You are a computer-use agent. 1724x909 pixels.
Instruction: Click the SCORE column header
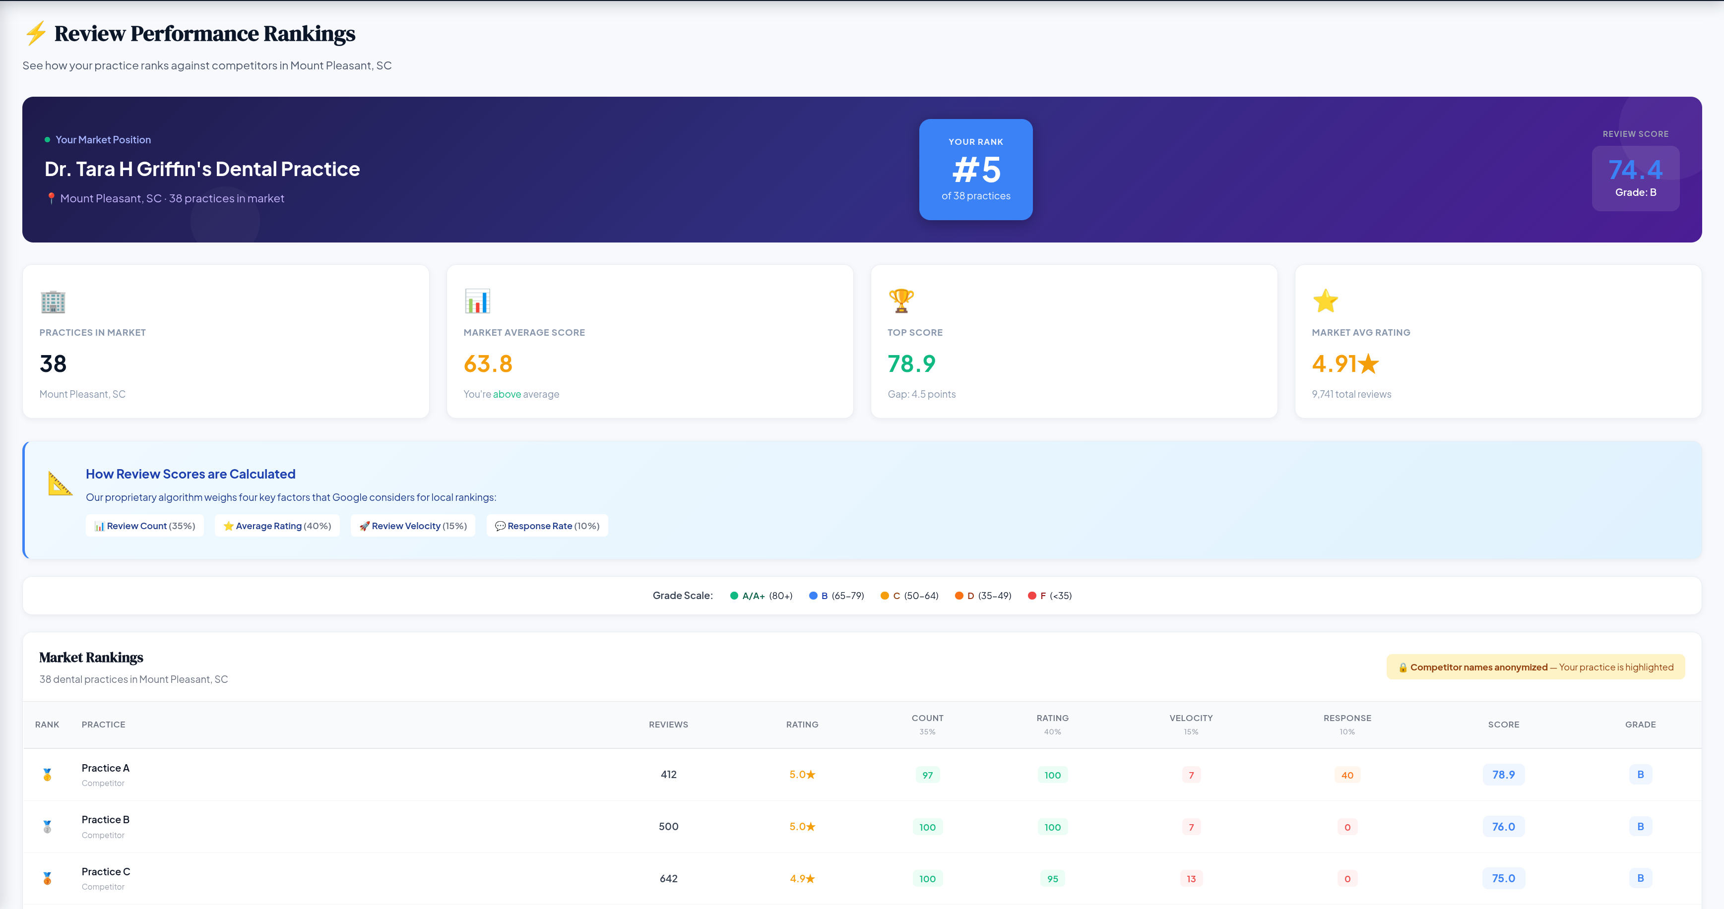(1504, 725)
